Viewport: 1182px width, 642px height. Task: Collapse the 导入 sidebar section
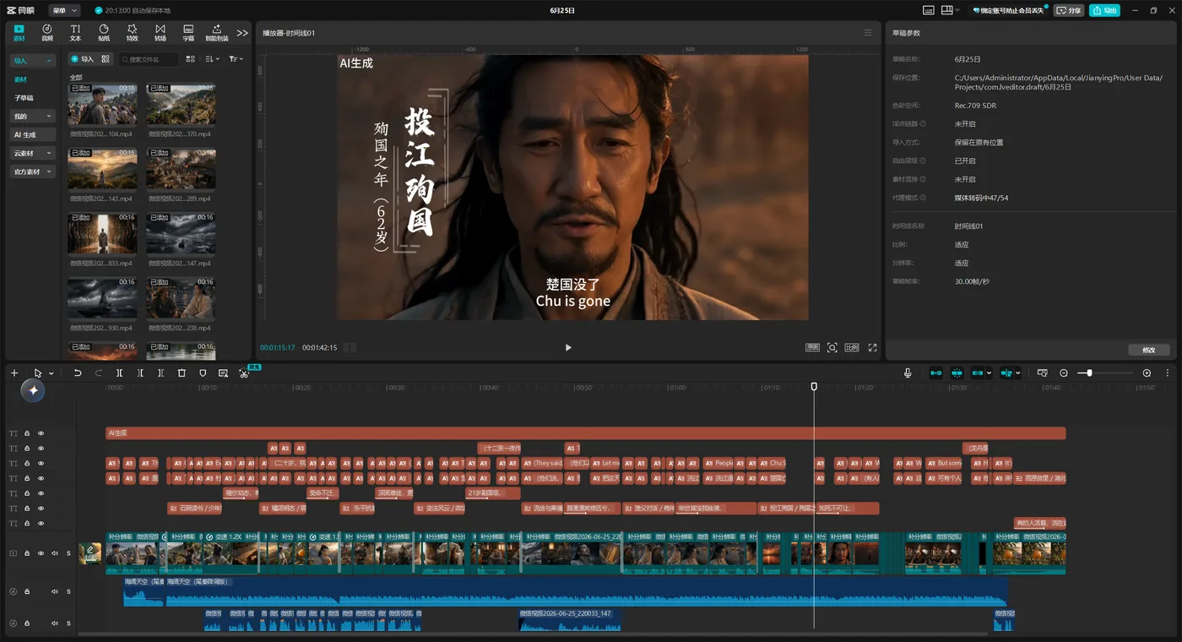(x=32, y=61)
